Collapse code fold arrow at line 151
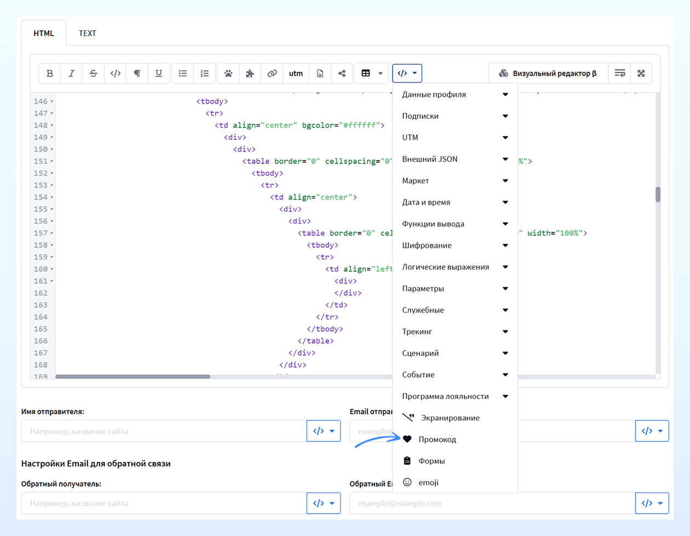The width and height of the screenshot is (690, 536). pyautogui.click(x=52, y=161)
